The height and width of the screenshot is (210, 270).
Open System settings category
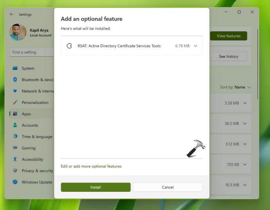32,68
